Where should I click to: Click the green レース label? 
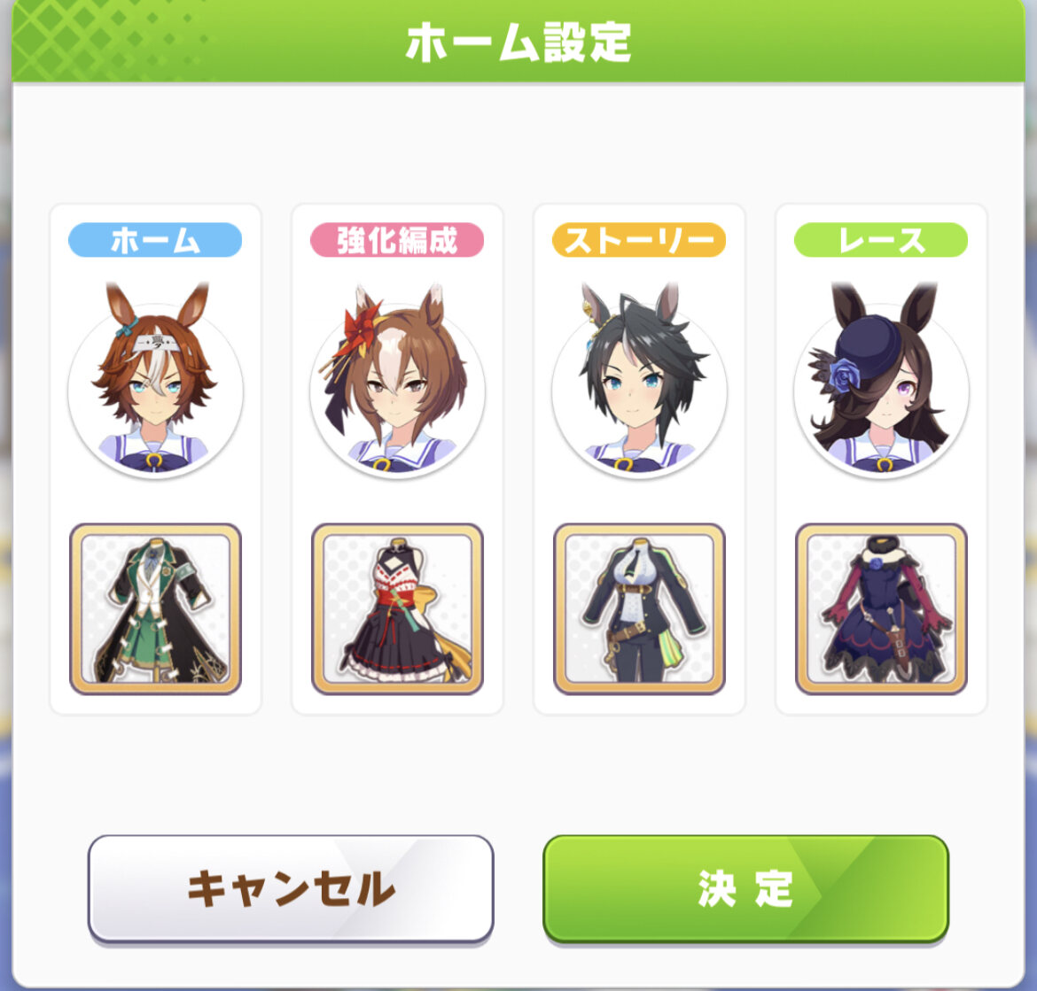[x=881, y=240]
